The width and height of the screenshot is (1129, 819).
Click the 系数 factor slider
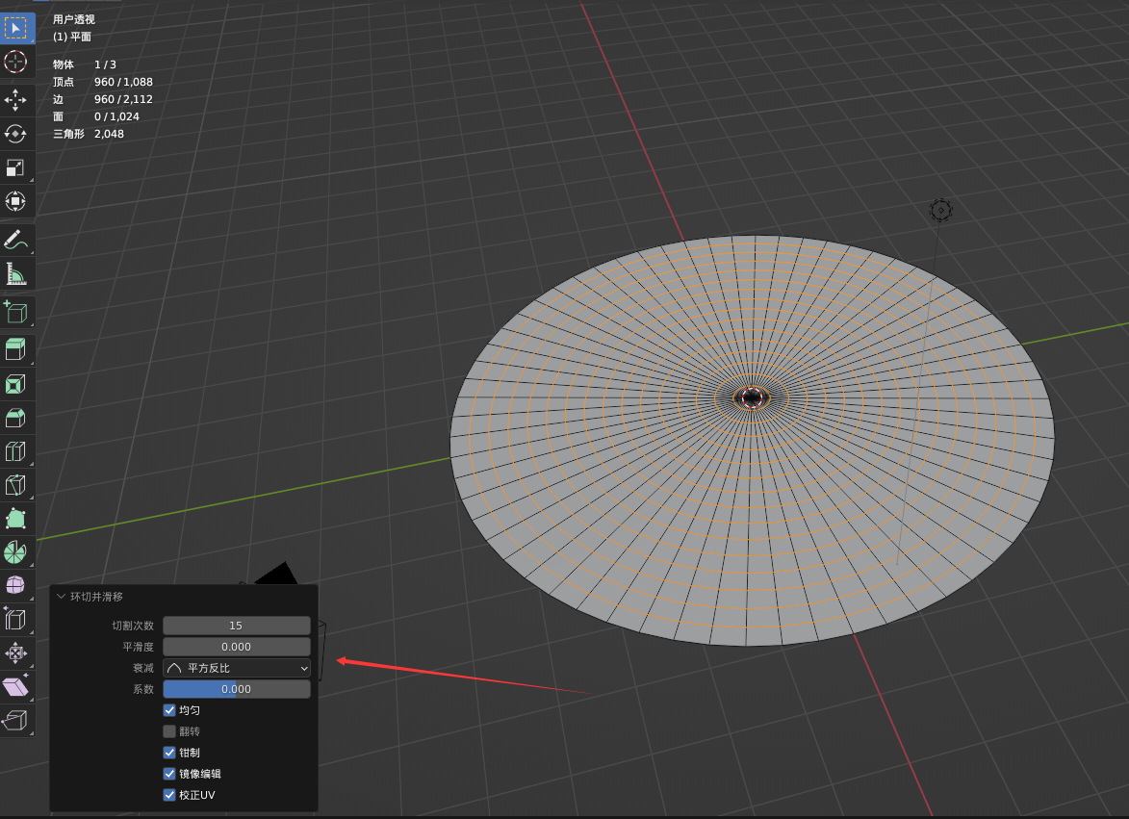236,689
